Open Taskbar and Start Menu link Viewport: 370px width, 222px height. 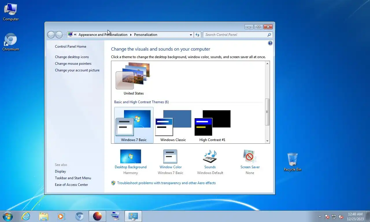73,178
